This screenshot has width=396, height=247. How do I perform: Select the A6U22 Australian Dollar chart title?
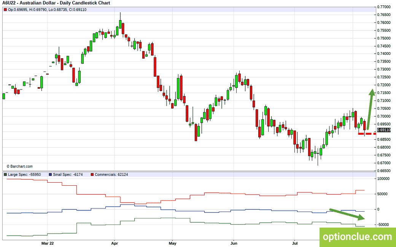[x=56, y=3]
